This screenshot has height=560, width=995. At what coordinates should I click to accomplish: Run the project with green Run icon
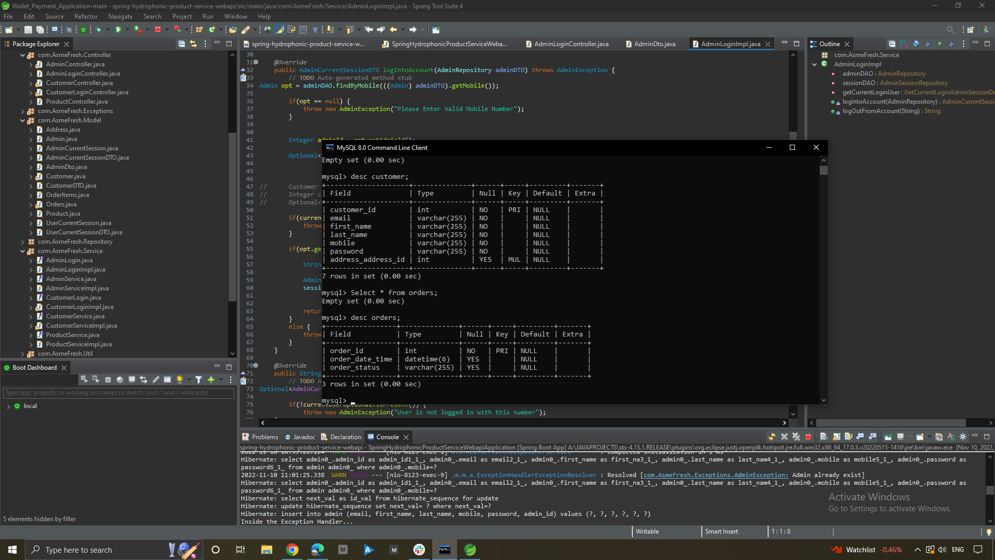click(x=119, y=30)
